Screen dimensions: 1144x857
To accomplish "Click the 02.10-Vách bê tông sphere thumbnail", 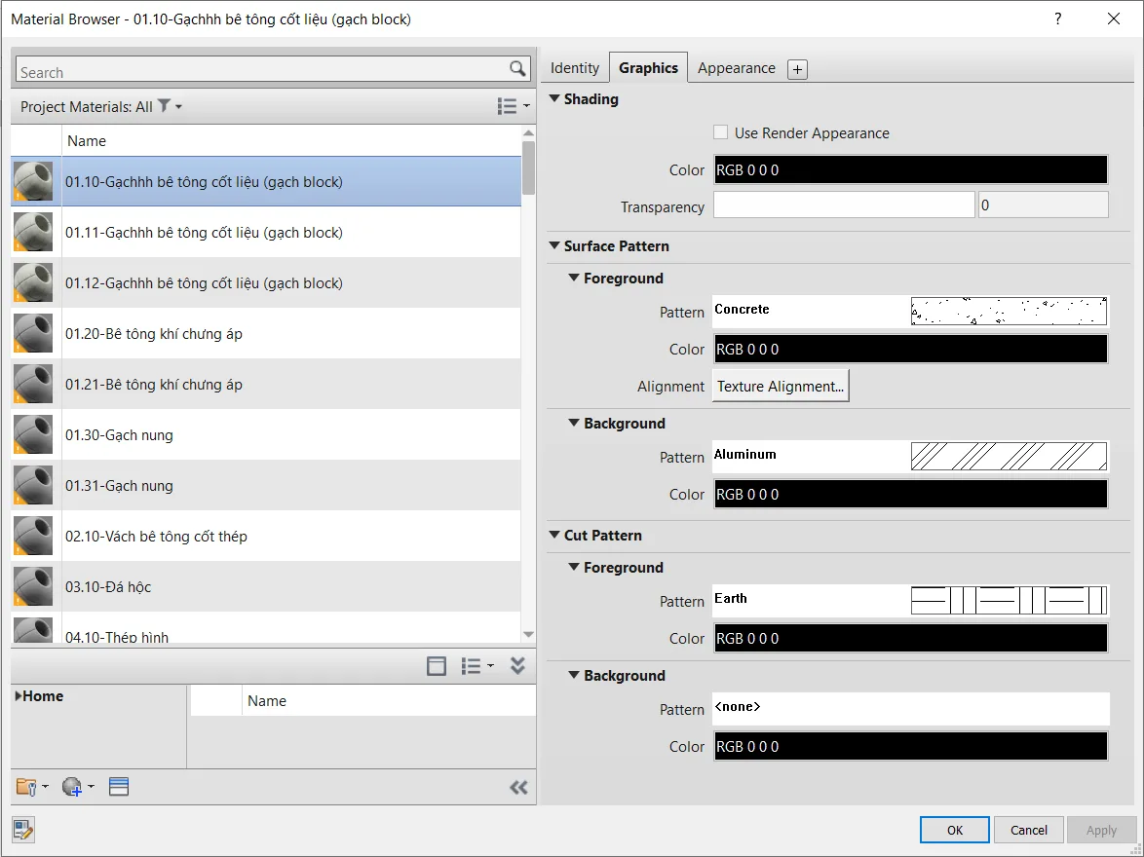I will tap(33, 536).
